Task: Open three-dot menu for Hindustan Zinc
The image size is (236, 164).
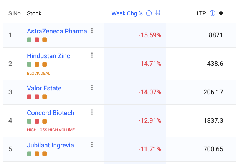Action: (92, 55)
